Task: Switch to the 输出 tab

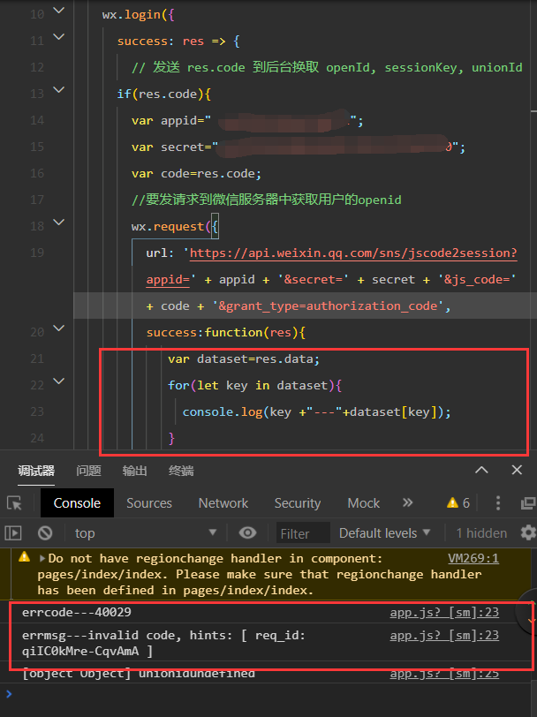Action: pos(134,471)
